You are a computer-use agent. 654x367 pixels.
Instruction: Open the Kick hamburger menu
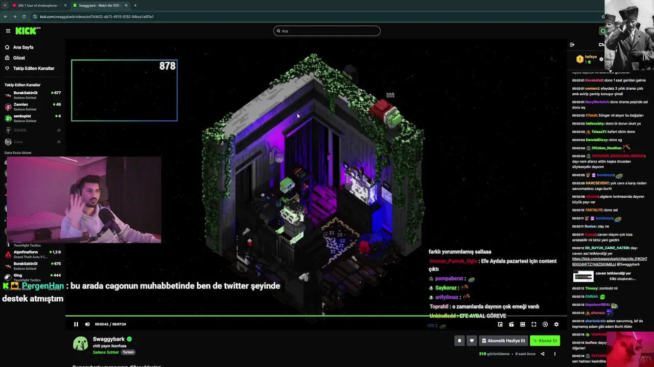pos(8,31)
